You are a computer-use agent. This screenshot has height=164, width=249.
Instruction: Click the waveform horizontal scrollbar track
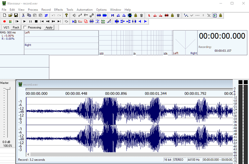tap(131, 154)
